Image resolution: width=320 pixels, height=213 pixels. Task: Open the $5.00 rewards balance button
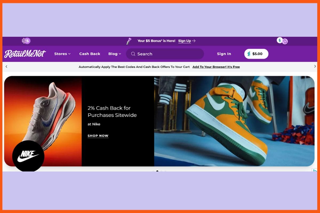[x=256, y=54]
